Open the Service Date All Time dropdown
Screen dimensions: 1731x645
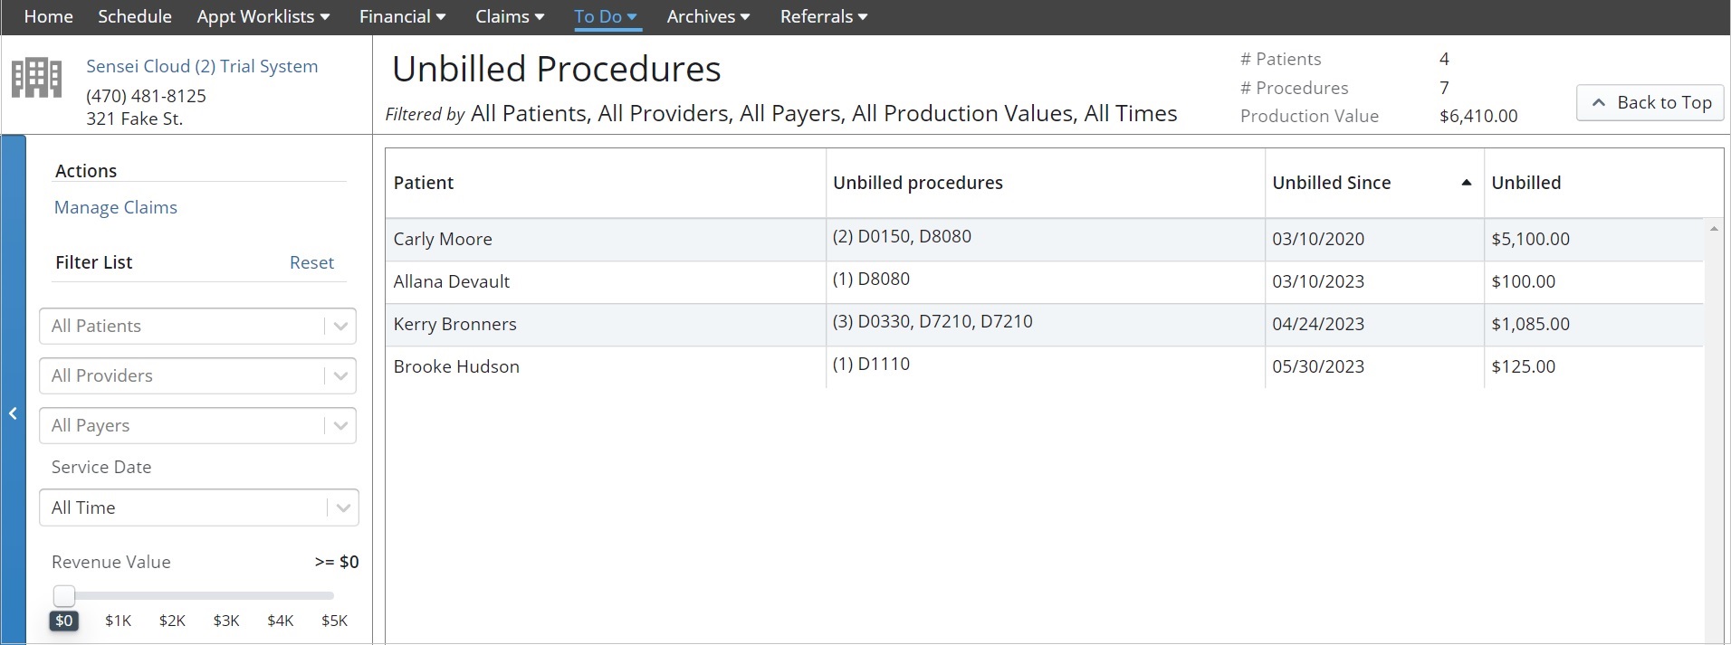199,507
